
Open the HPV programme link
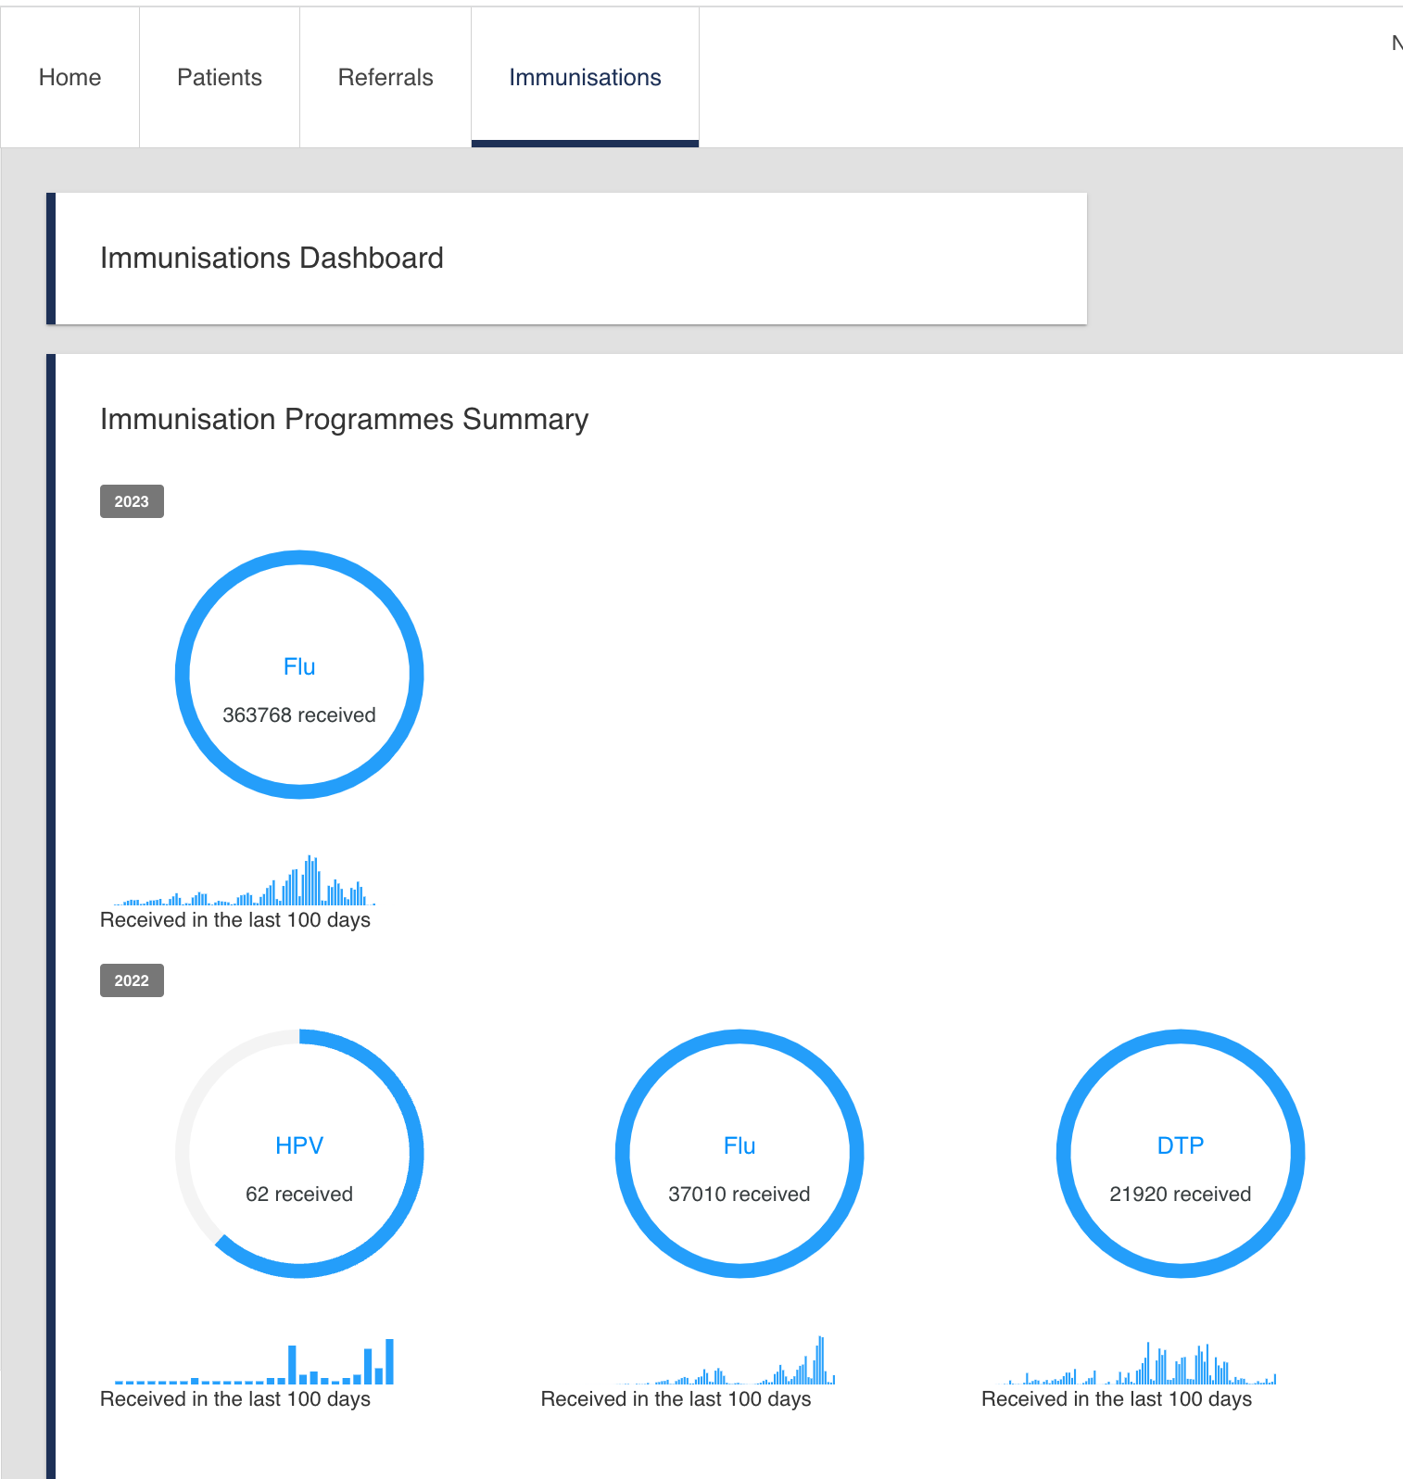pos(299,1146)
